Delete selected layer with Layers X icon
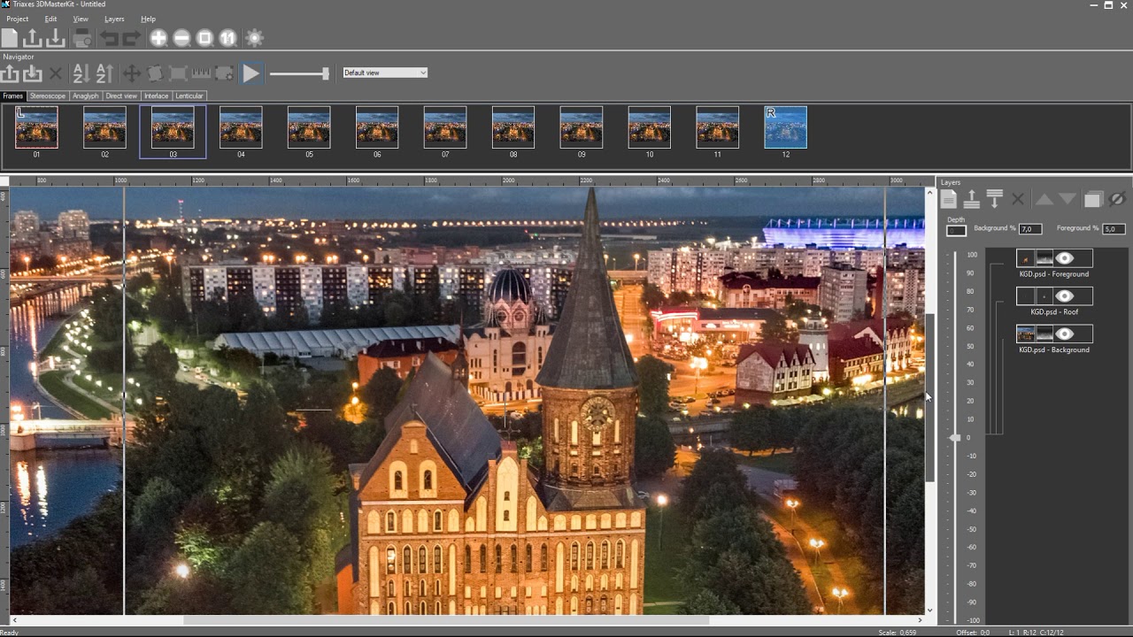 point(1018,200)
